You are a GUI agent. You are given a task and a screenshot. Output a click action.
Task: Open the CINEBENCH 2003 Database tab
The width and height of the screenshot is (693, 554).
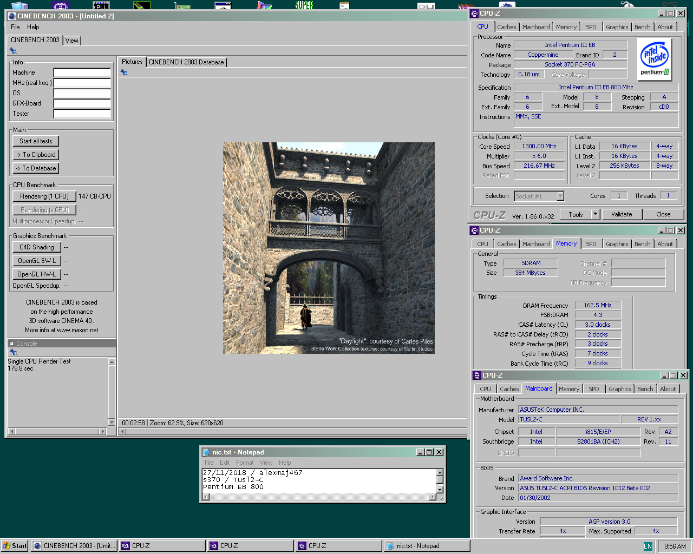point(186,62)
